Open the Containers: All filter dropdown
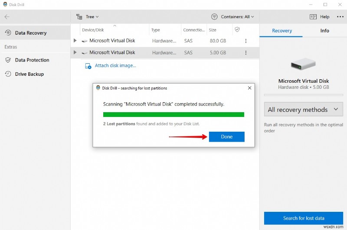The width and height of the screenshot is (347, 230). pyautogui.click(x=232, y=17)
